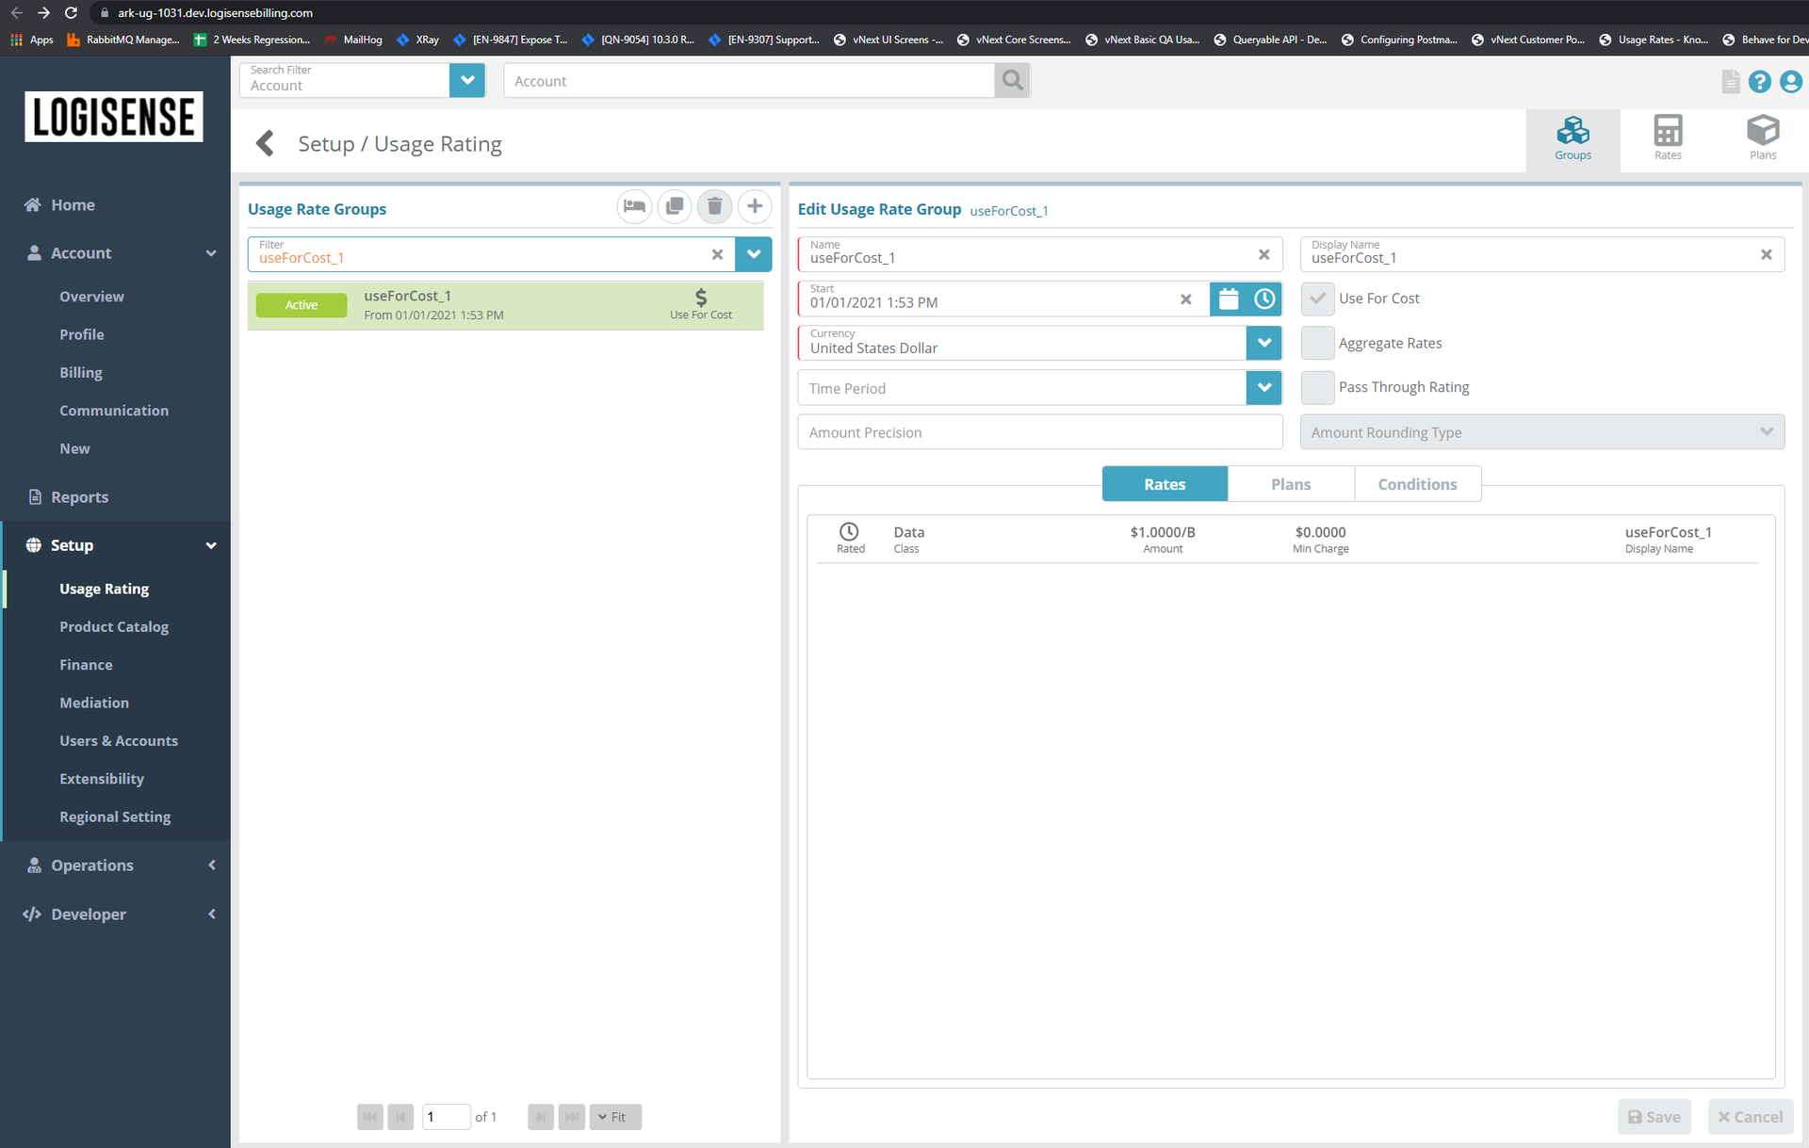Enable the Aggregate Rates checkbox

coord(1317,343)
